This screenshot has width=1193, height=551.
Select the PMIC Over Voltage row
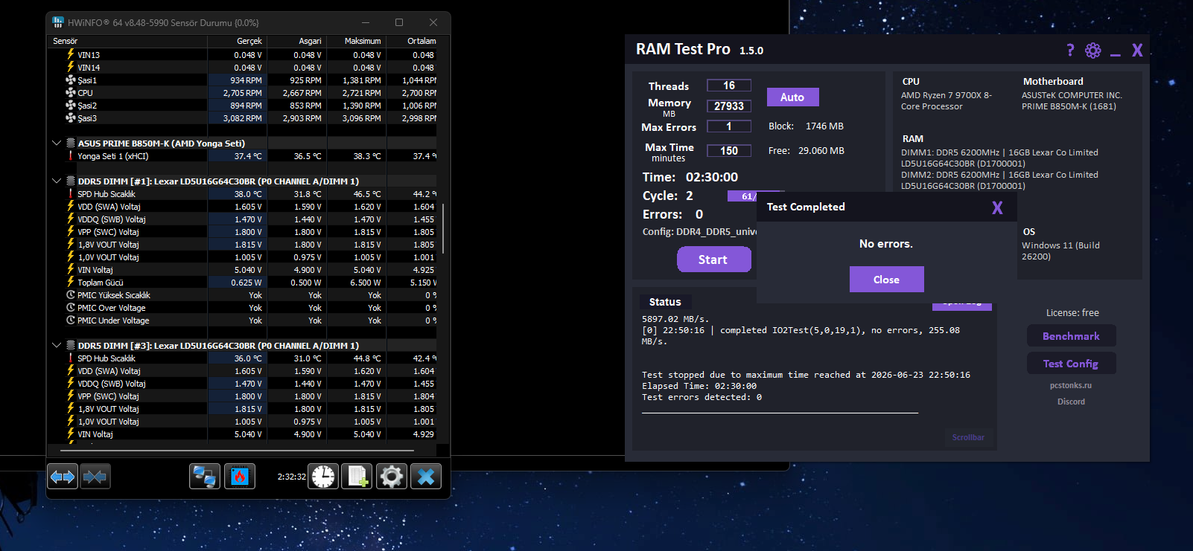pos(242,308)
